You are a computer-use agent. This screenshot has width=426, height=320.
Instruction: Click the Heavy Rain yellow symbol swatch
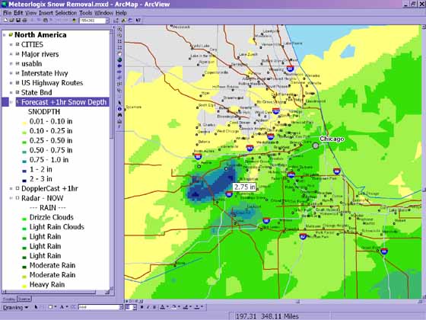click(x=24, y=286)
